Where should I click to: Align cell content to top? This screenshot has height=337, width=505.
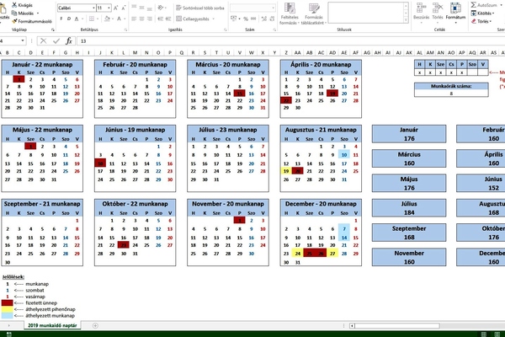(x=134, y=8)
